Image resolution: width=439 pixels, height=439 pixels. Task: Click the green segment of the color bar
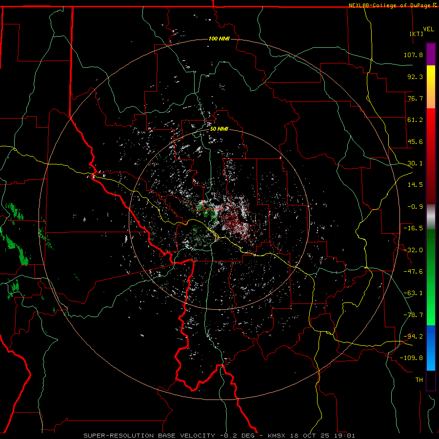[x=431, y=277]
